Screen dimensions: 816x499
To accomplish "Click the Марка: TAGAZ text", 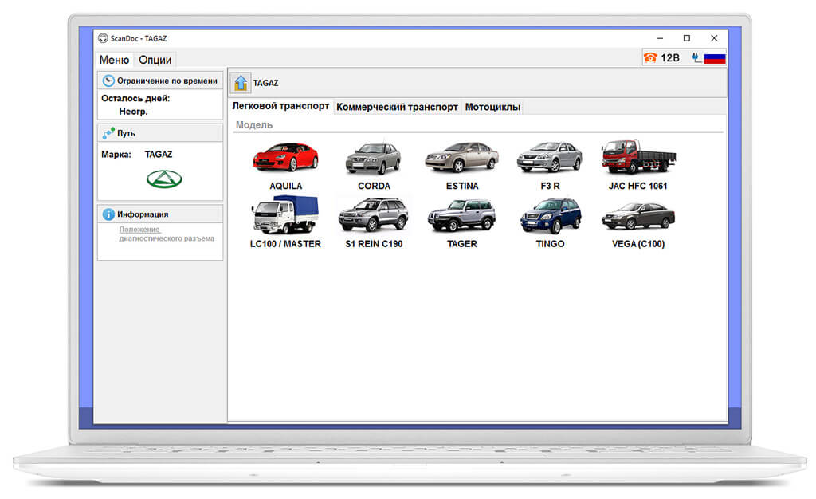I will [x=136, y=155].
